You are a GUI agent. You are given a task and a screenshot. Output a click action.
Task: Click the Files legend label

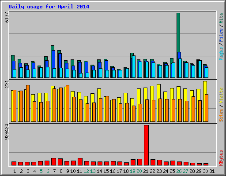[x=221, y=35]
